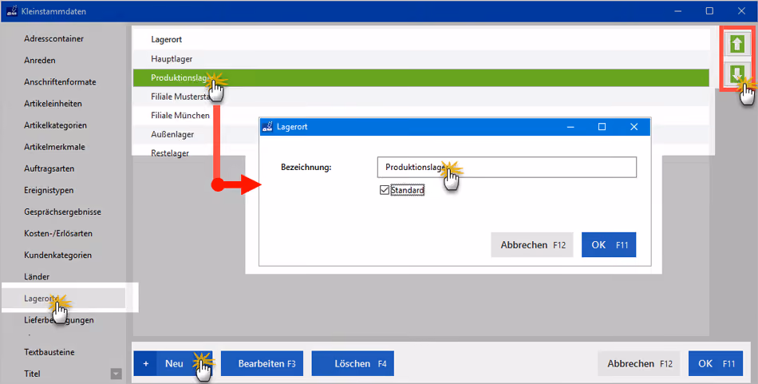Move selected Lagerort up with green arrow
The image size is (758, 384).
click(736, 45)
